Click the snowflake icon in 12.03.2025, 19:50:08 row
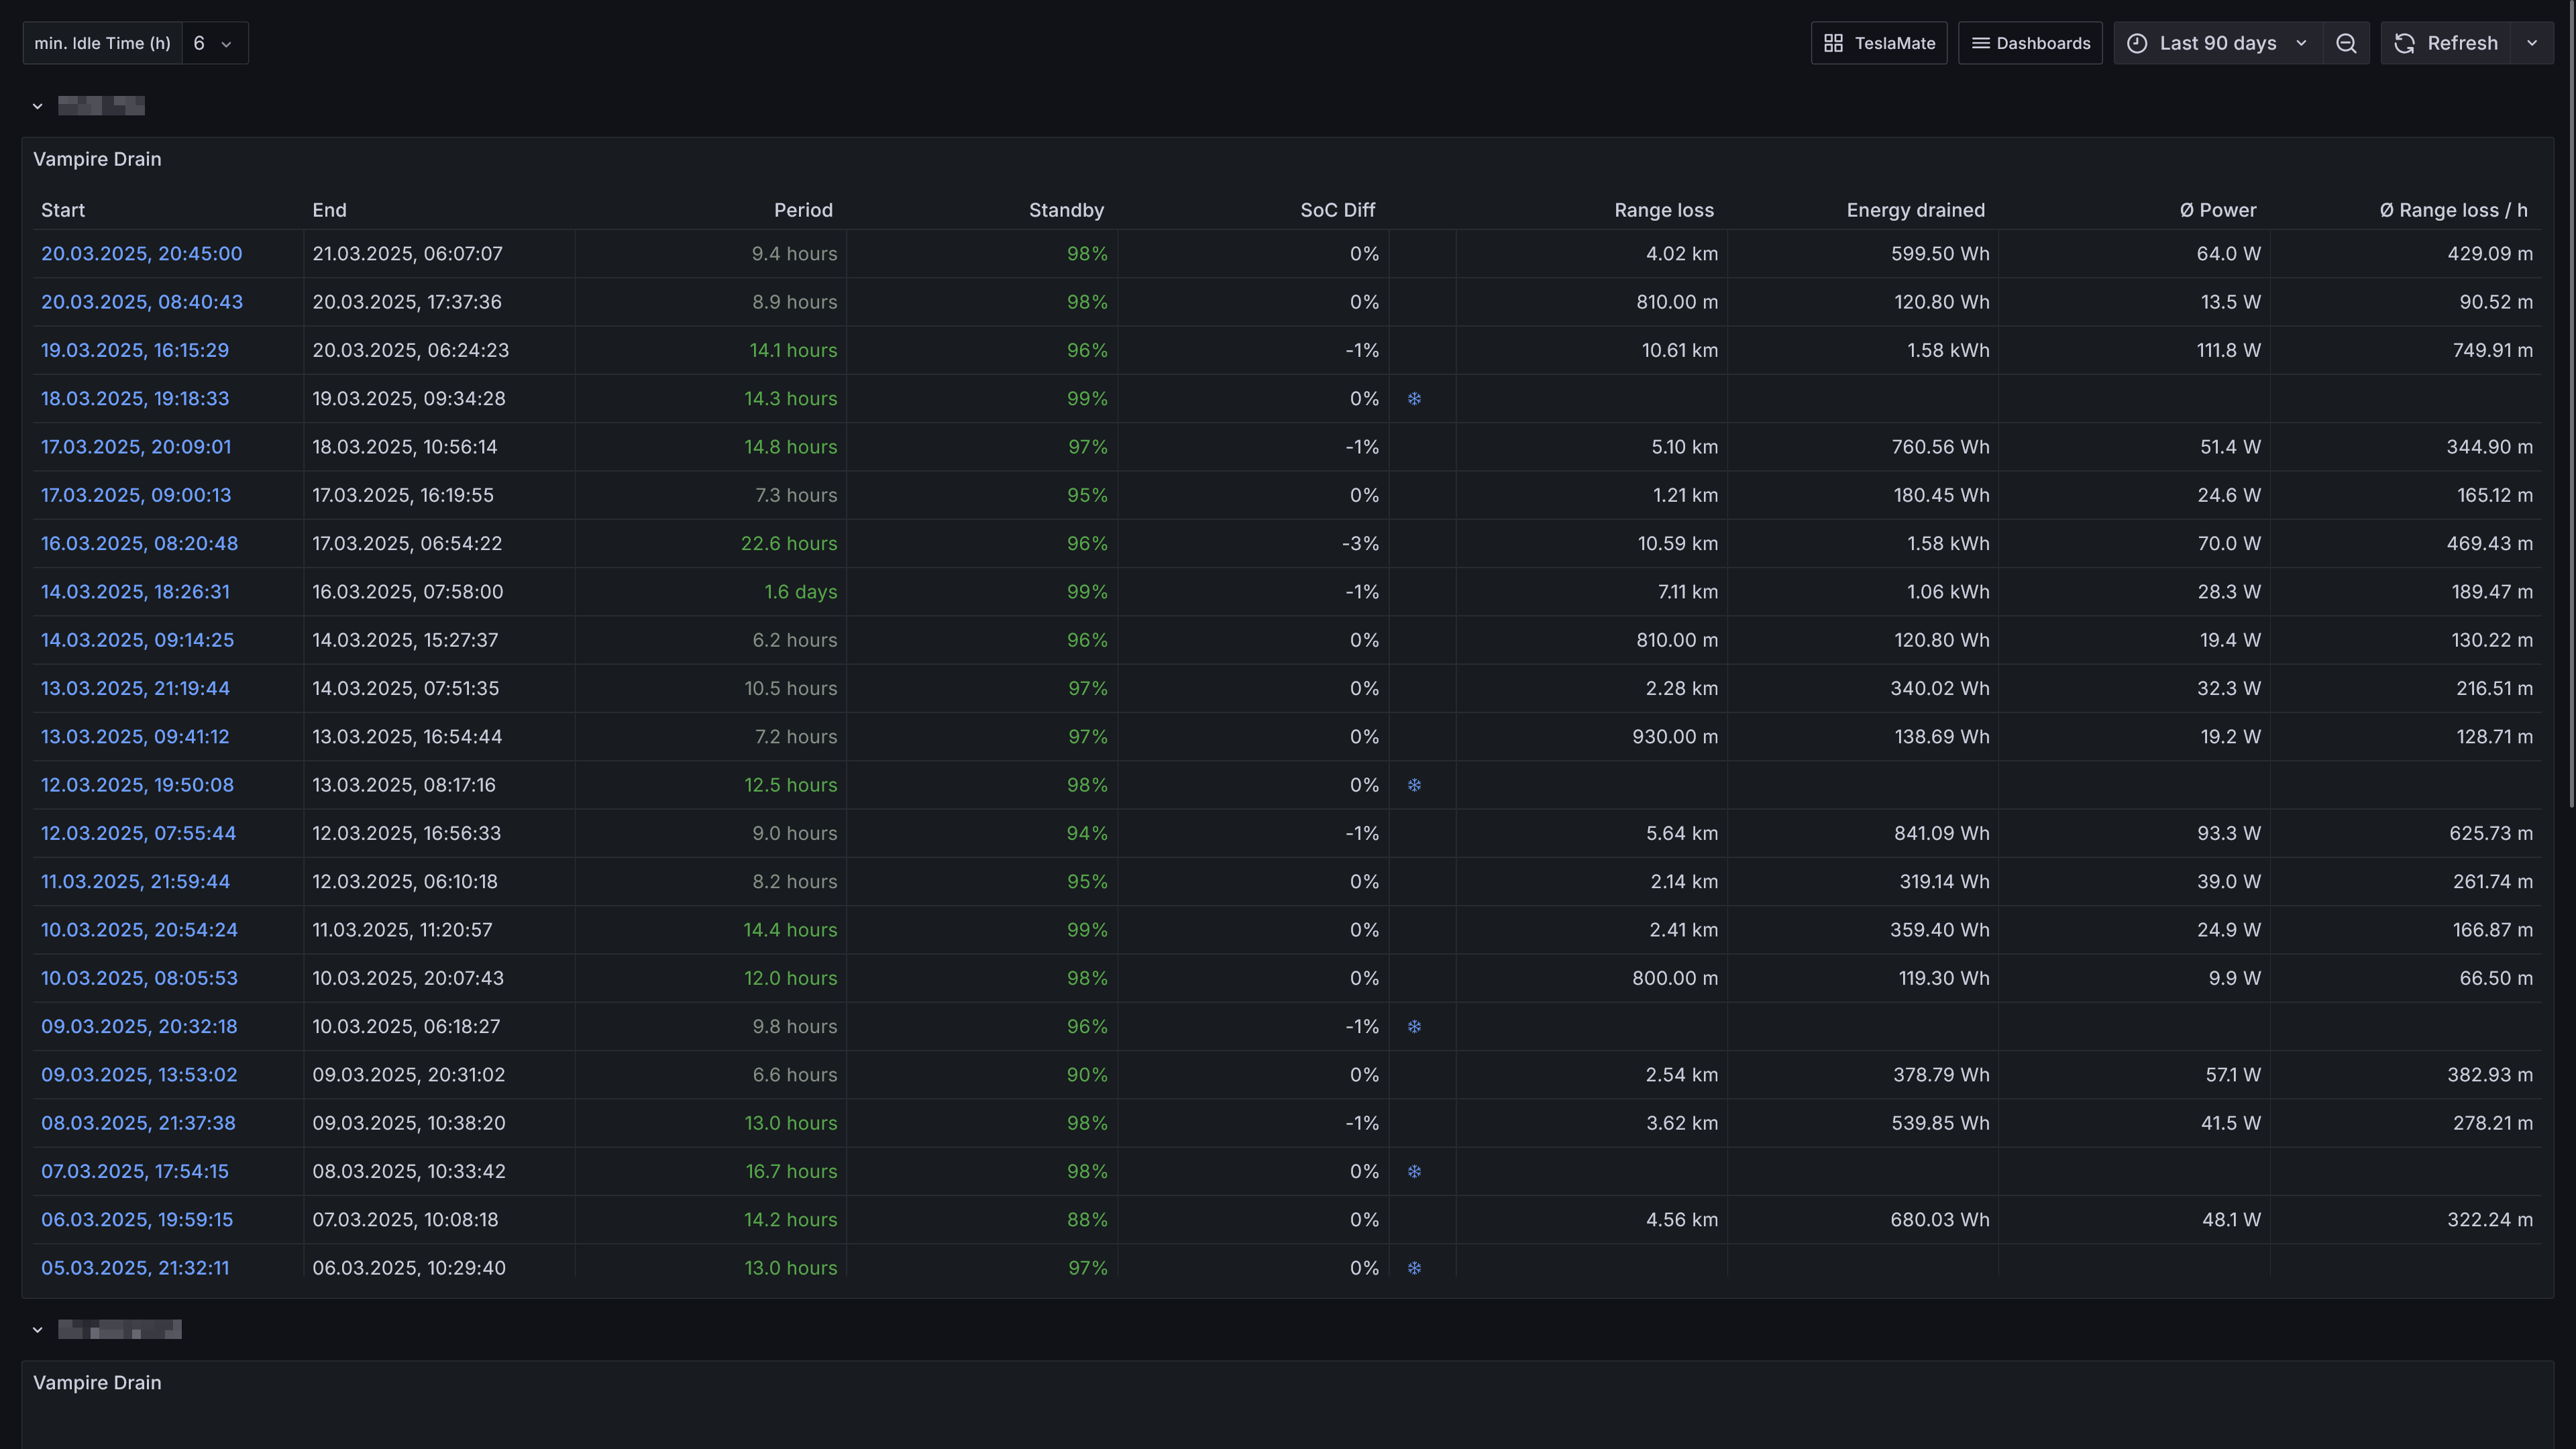Viewport: 2576px width, 1449px height. click(x=1414, y=785)
